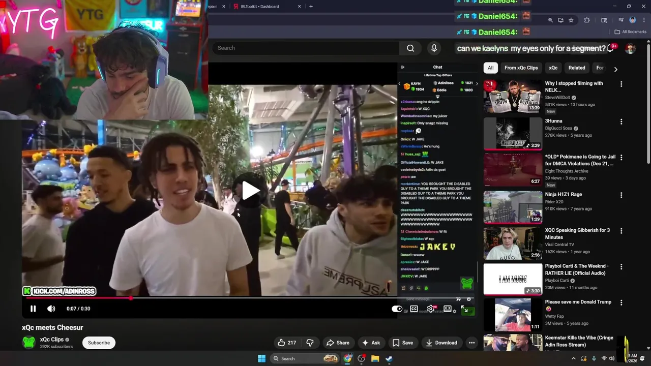Viewport: 651px width, 366px height.
Task: Open options for XQC Speaking Gibberish video
Action: 621,230
